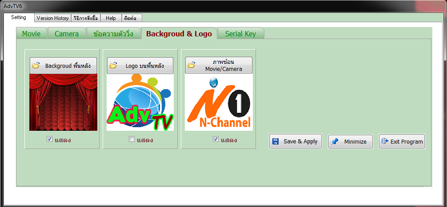The width and height of the screenshot is (447, 207).
Task: Open the Serial Key tab
Action: tap(240, 34)
